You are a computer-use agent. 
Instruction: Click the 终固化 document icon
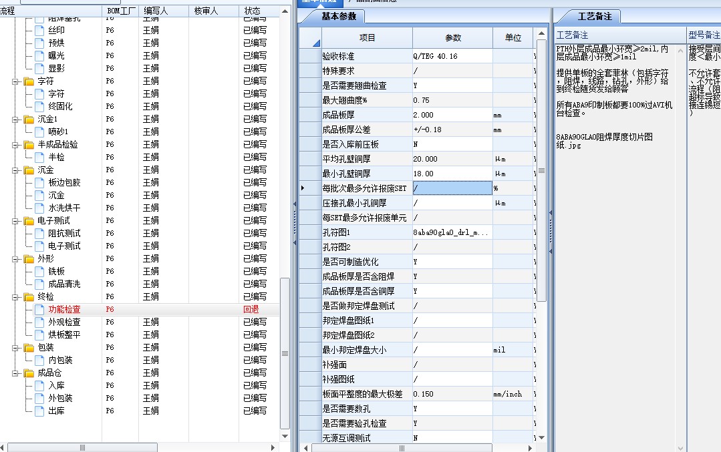pos(39,107)
